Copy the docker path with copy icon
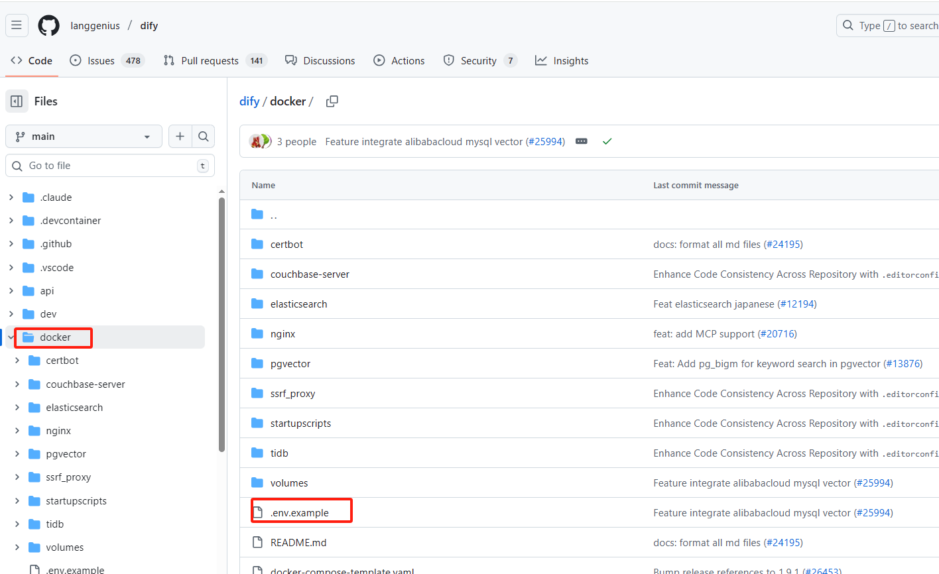The height and width of the screenshot is (574, 939). tap(332, 101)
